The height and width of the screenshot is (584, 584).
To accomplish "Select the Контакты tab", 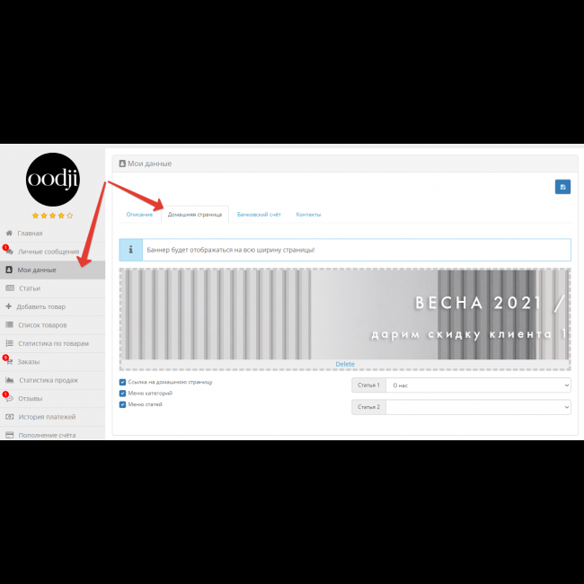I will tap(308, 215).
